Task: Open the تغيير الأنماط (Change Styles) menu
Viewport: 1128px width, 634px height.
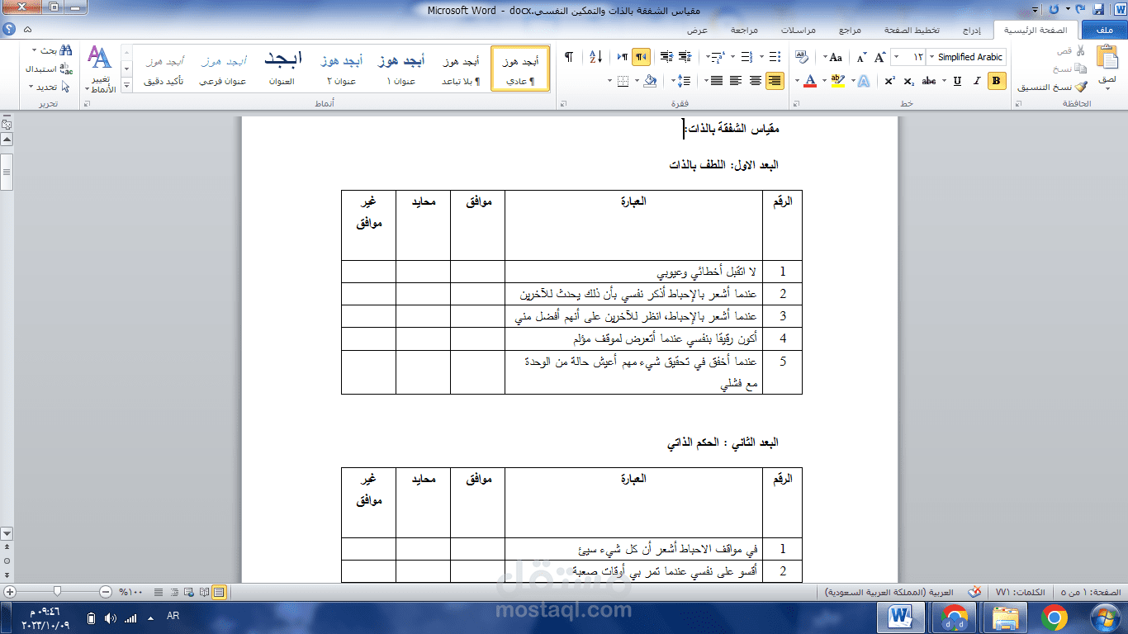Action: click(x=100, y=69)
